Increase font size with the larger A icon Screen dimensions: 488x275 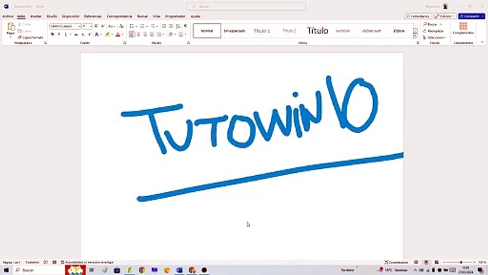(x=96, y=26)
